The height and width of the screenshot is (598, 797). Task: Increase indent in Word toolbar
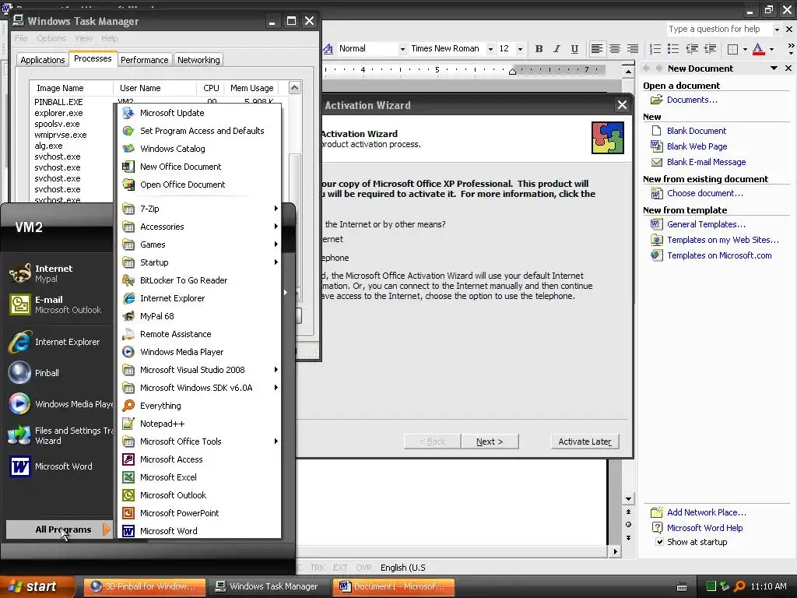click(x=710, y=49)
